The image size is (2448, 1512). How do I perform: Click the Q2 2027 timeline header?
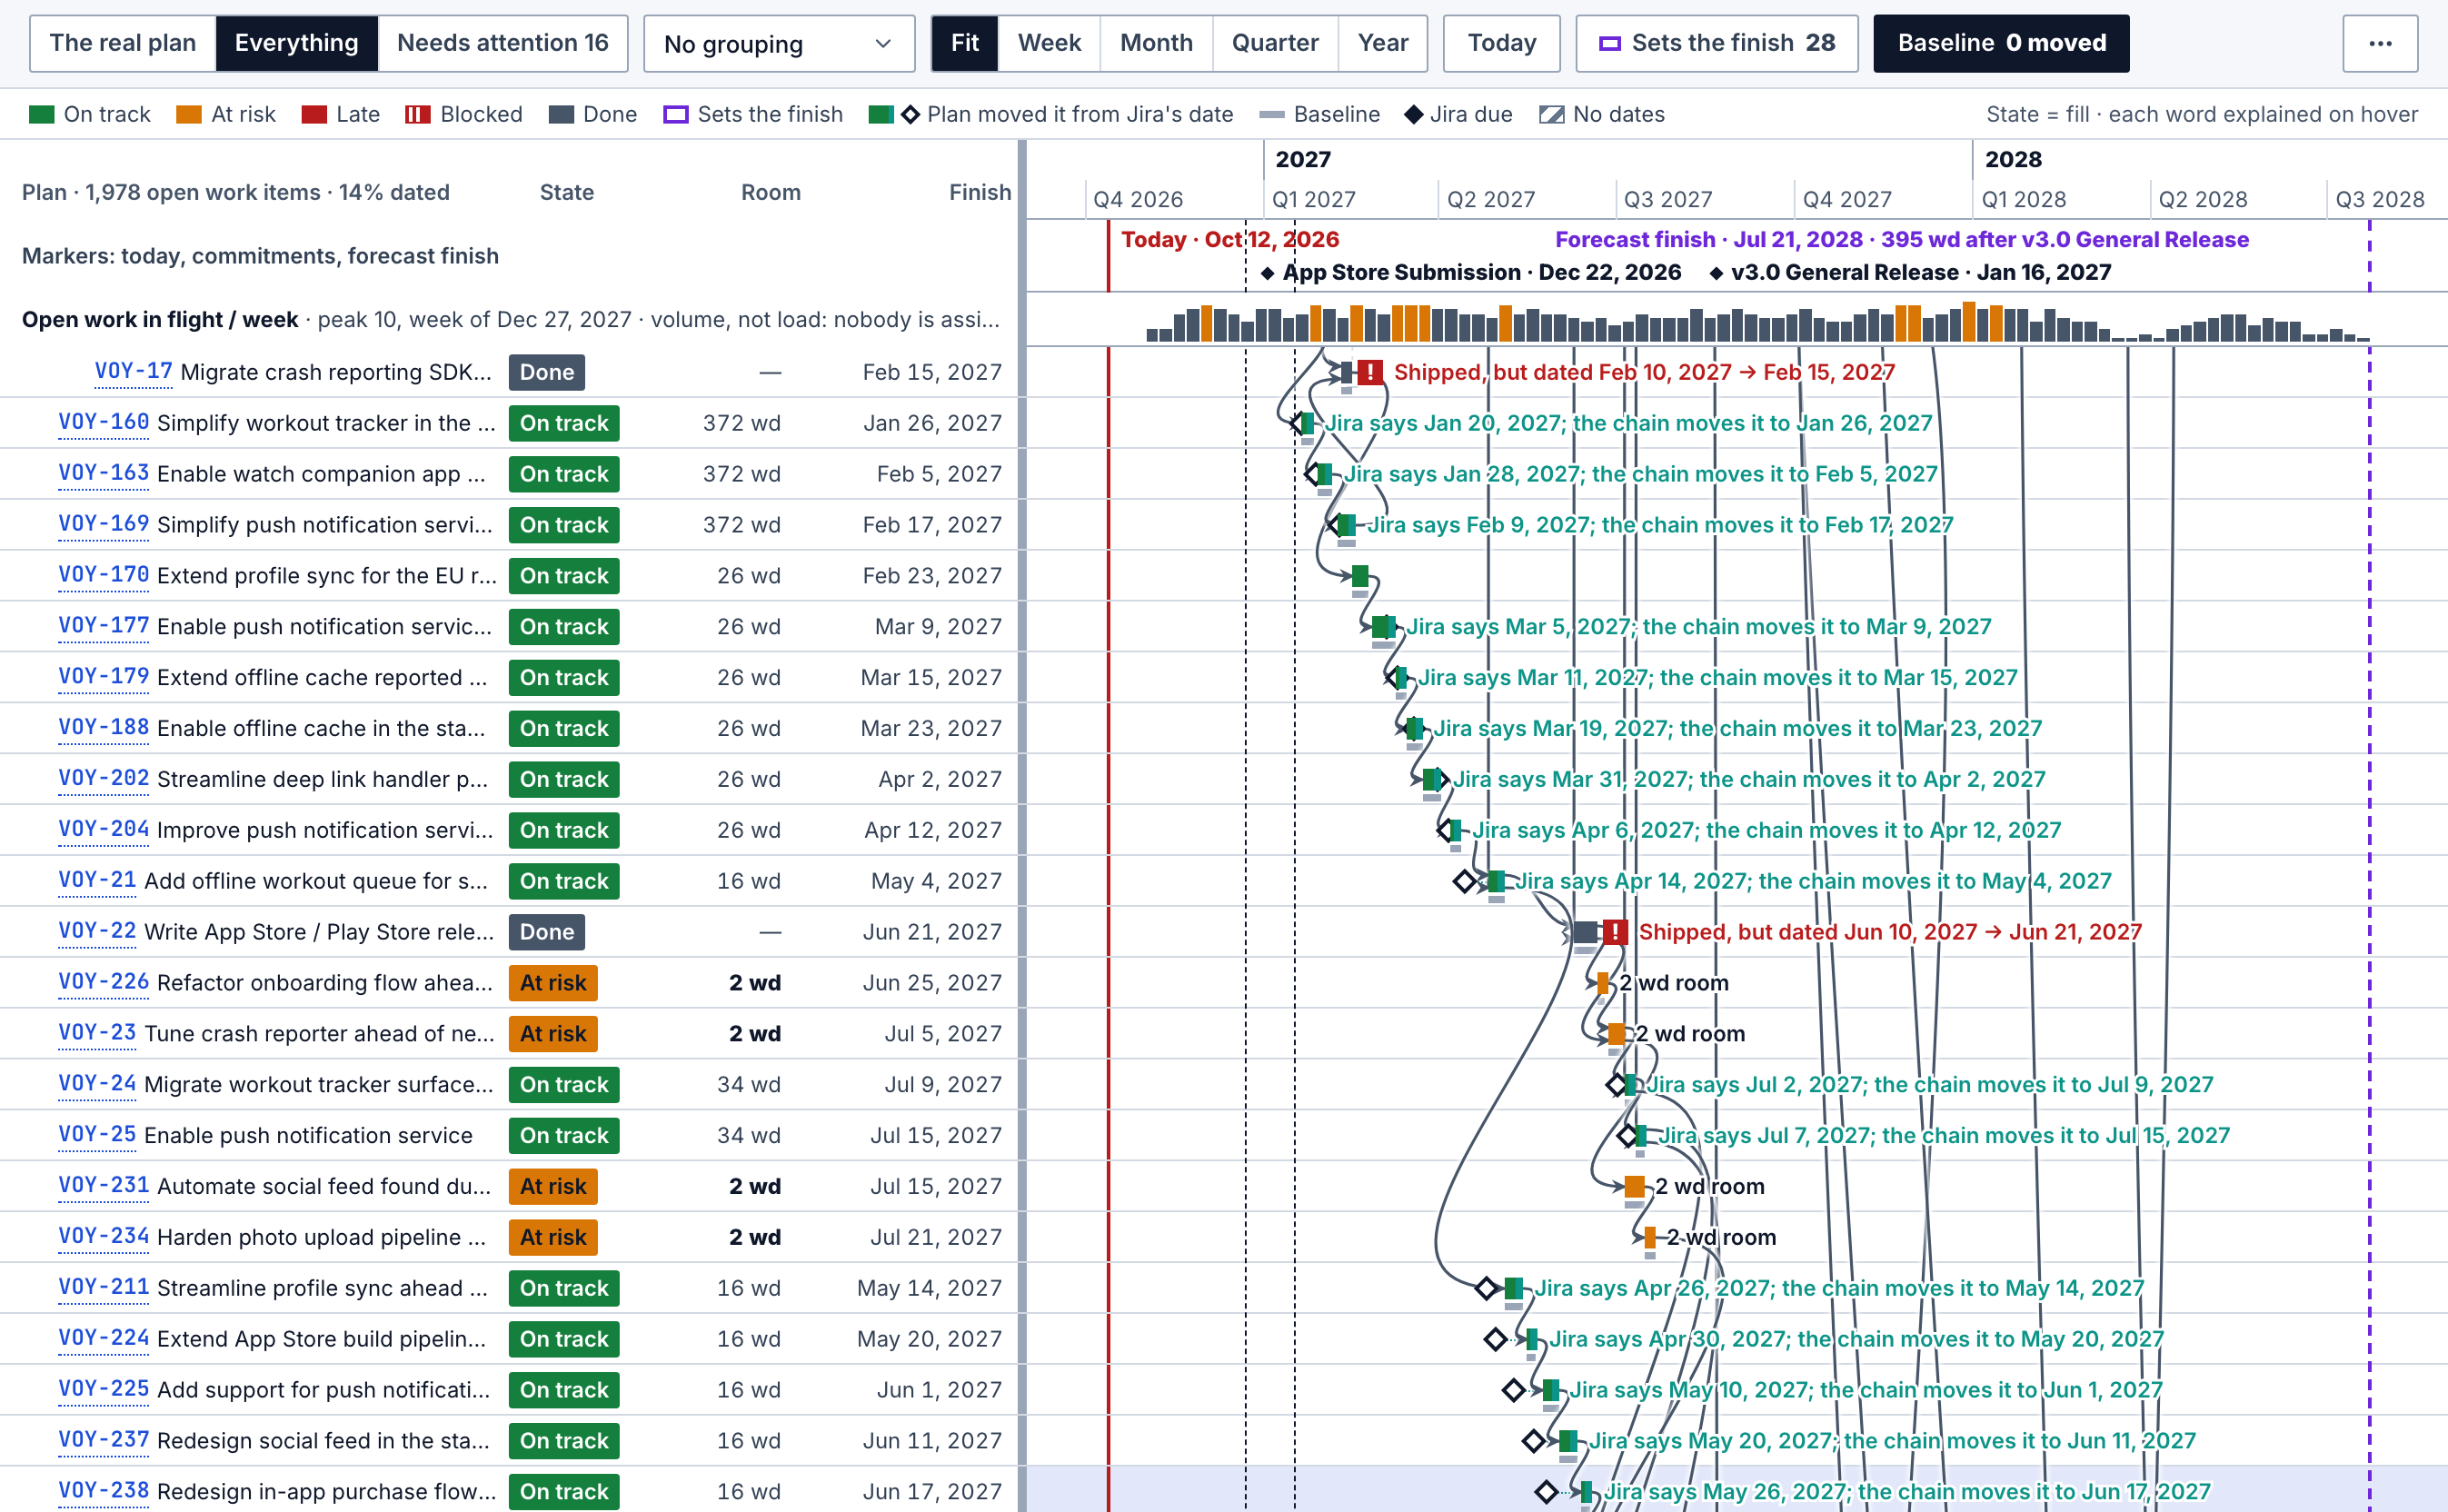[x=1490, y=199]
